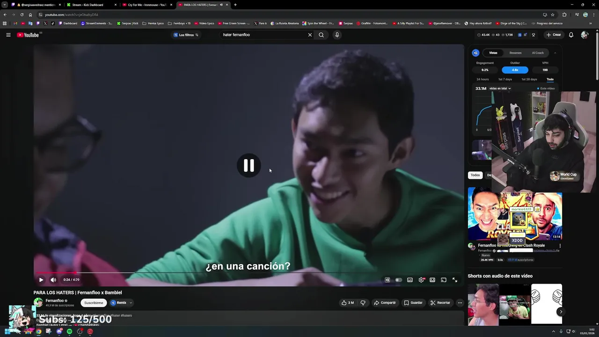Image resolution: width=599 pixels, height=337 pixels.
Task: Open the Fernanfloo channel name link
Action: click(54, 300)
